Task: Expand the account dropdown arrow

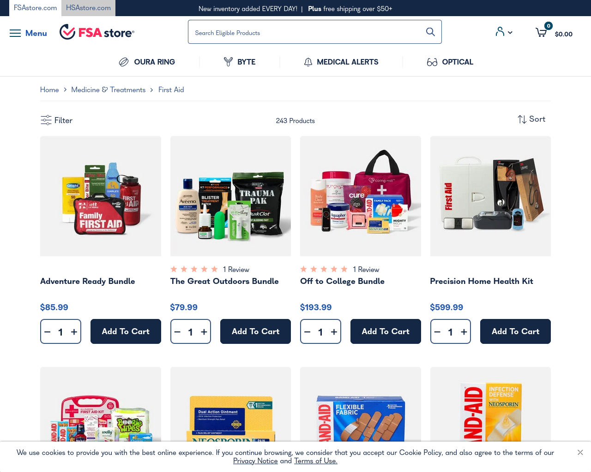Action: click(x=510, y=32)
